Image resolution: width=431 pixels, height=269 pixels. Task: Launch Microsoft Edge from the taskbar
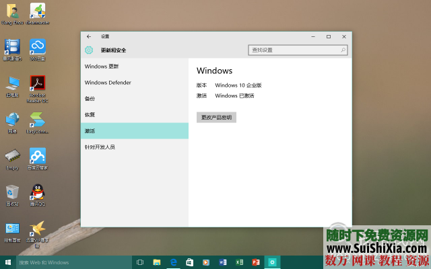pos(173,262)
